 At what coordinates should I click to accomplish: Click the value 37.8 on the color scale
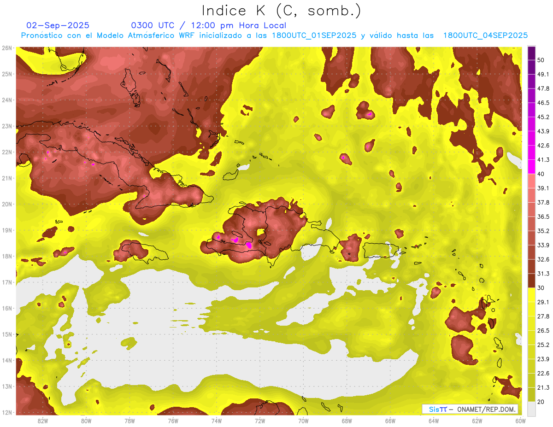click(543, 202)
